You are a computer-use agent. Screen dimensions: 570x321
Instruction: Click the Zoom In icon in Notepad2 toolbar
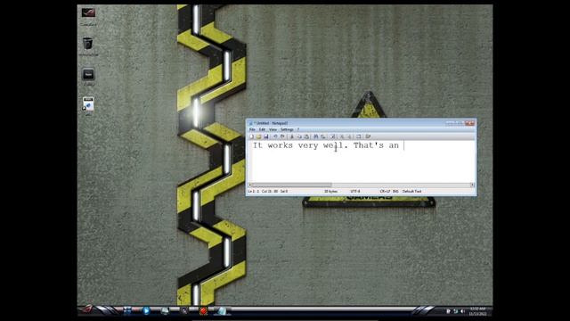[342, 136]
